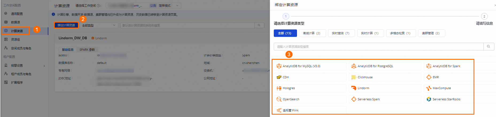The image size is (496, 117).
Task: Switch to the SPARK 参数 tab
Action: pos(87,50)
